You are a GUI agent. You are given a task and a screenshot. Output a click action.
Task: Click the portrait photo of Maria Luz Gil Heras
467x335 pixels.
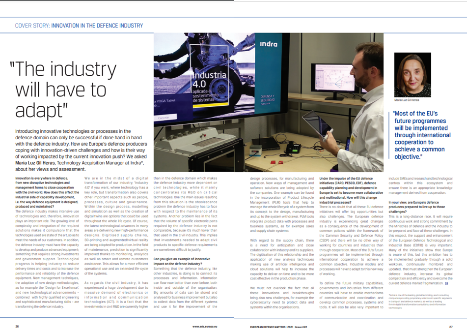tap(412, 75)
